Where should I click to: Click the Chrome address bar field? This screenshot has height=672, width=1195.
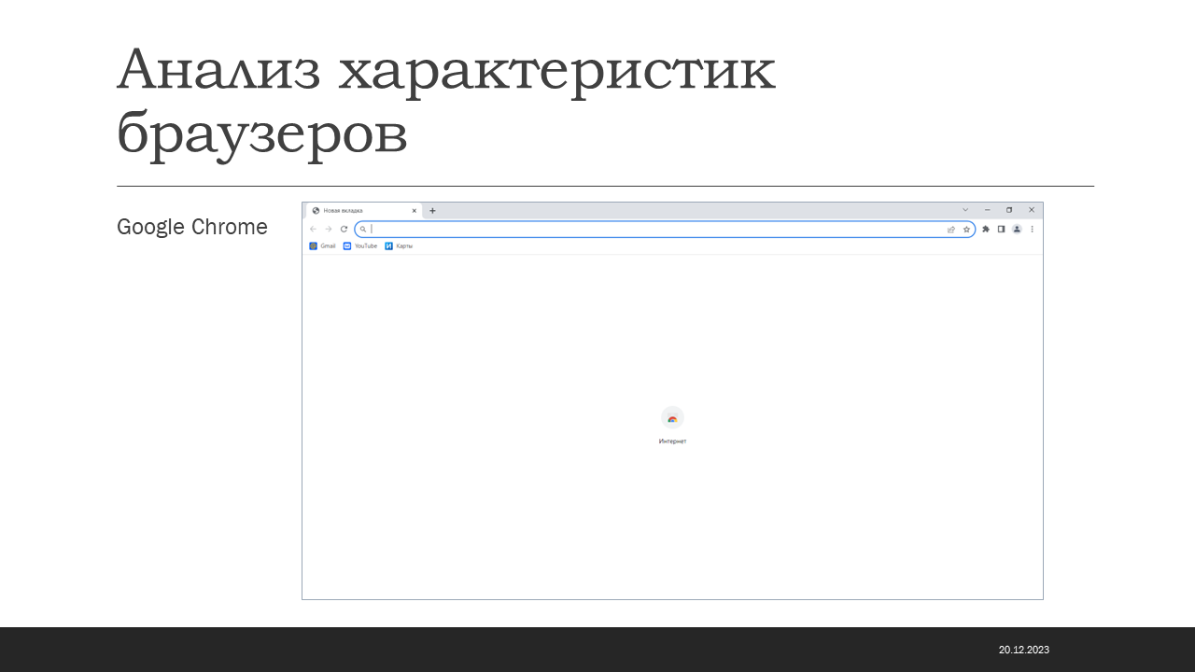[x=665, y=229]
